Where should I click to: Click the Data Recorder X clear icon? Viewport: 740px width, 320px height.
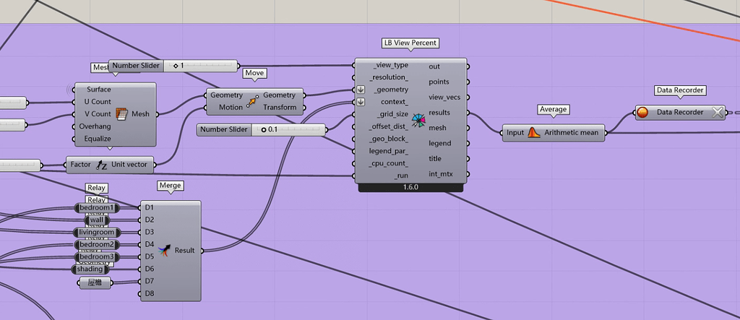[x=718, y=113]
